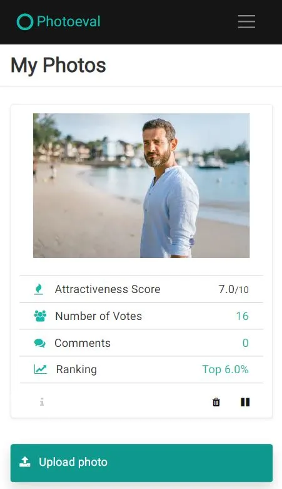Click the Photoeval circle logo icon
The width and height of the screenshot is (282, 489).
[24, 22]
